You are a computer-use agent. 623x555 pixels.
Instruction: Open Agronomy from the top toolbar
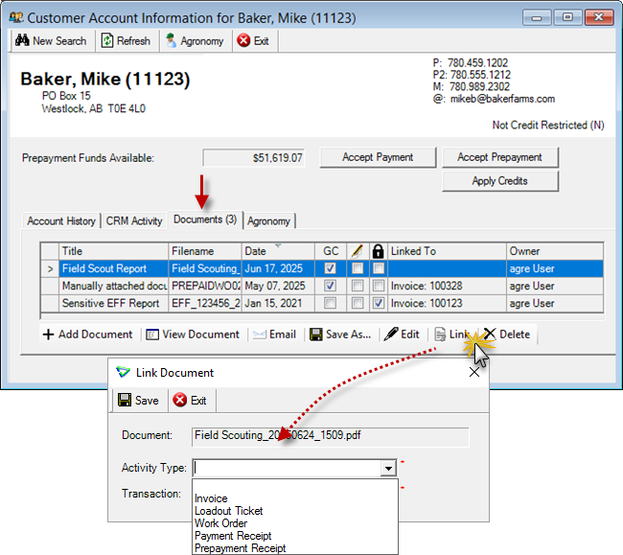click(196, 40)
